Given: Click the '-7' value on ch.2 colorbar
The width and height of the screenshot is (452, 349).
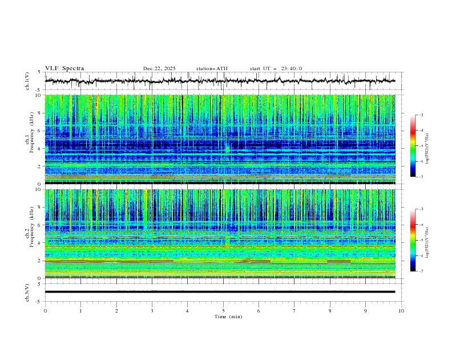Looking at the screenshot, I should [x=421, y=271].
